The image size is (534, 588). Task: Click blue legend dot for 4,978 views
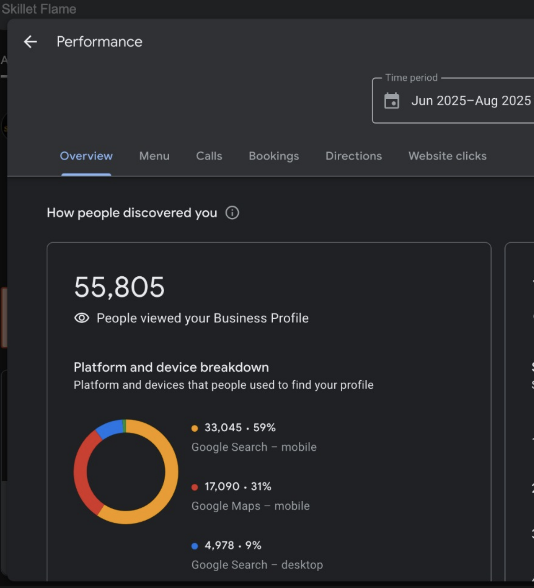pos(194,546)
